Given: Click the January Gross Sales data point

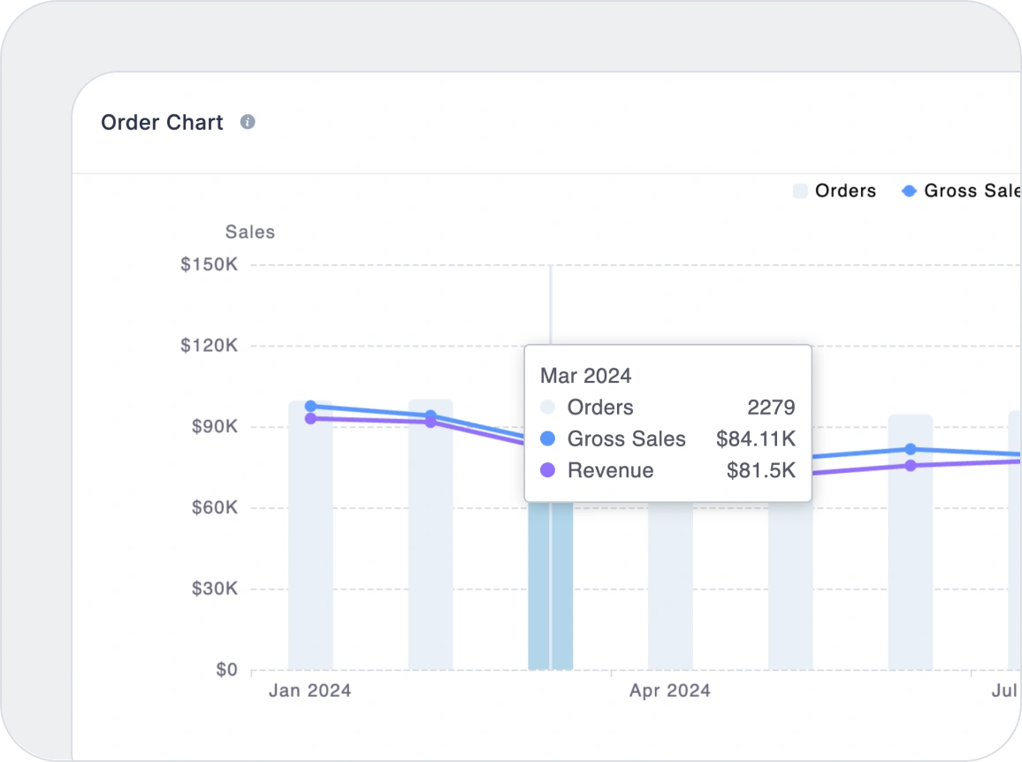Looking at the screenshot, I should pyautogui.click(x=310, y=407).
